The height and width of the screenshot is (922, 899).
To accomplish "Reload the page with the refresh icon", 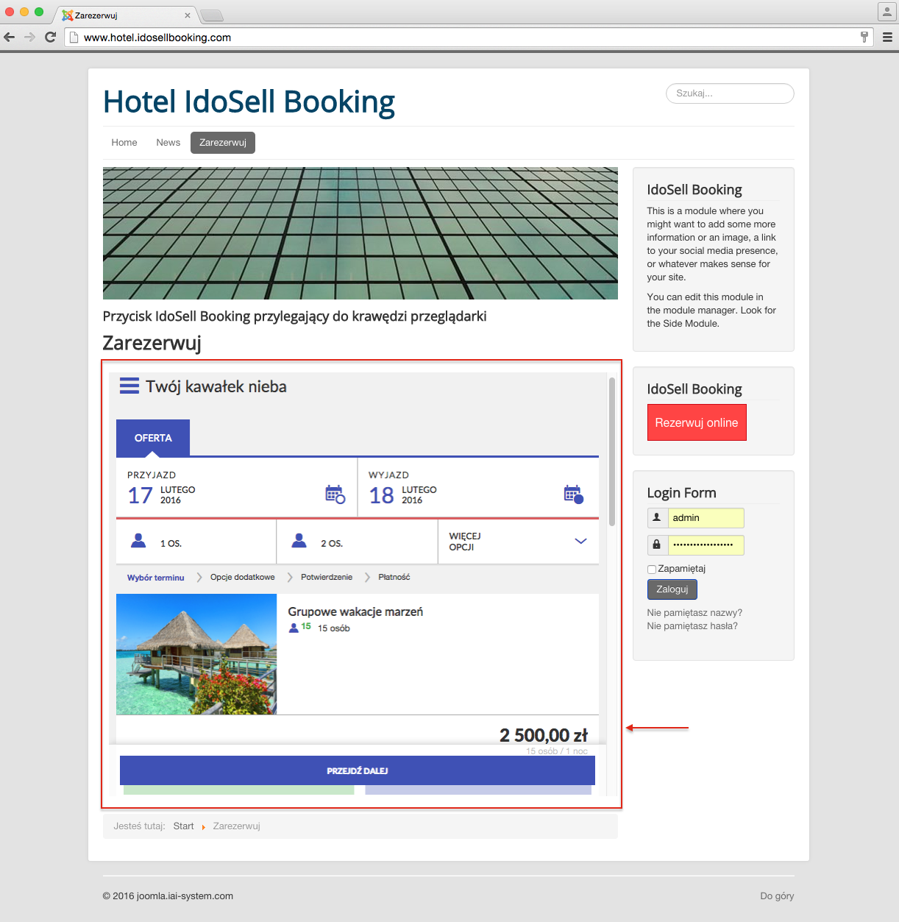I will click(50, 37).
